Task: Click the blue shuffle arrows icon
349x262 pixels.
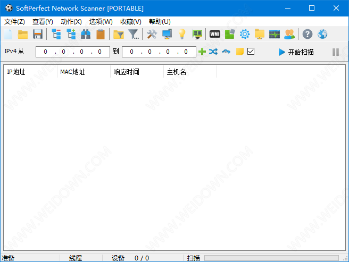Action: [213, 52]
